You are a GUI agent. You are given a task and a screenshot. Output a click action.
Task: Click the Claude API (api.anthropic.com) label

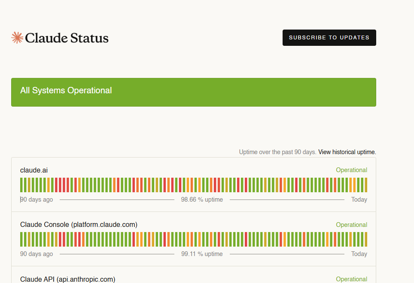coord(67,279)
